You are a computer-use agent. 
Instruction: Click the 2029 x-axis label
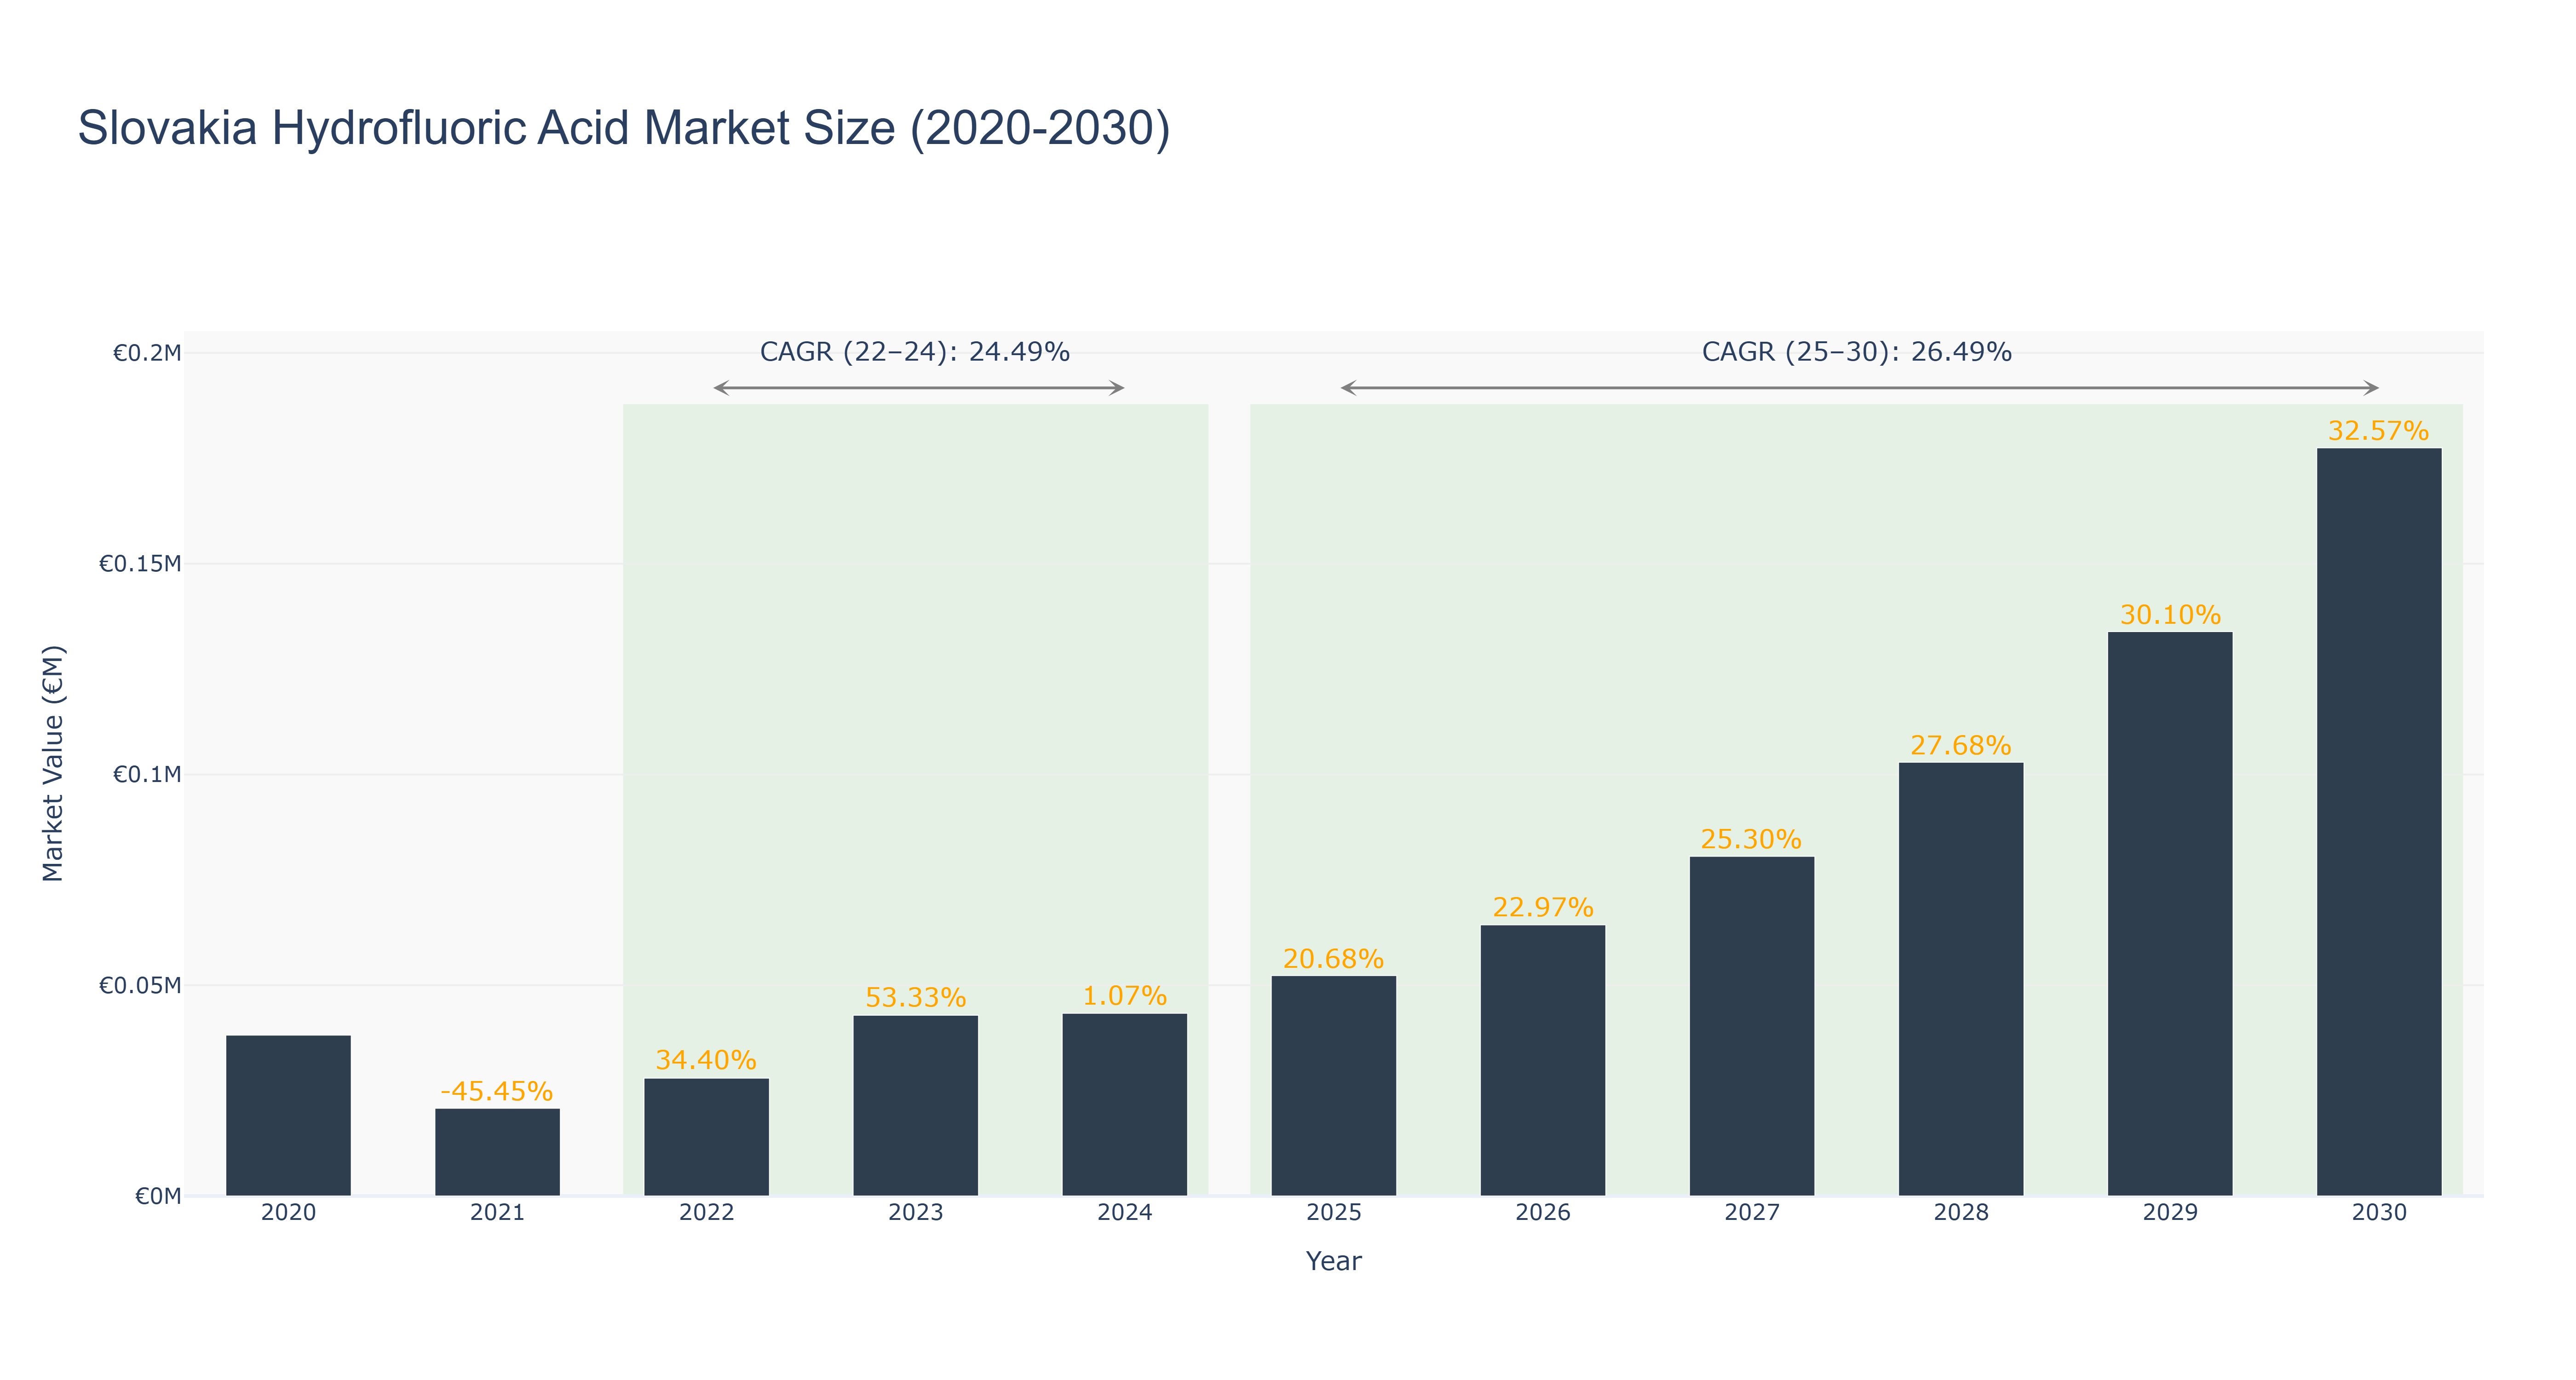(x=2169, y=1213)
